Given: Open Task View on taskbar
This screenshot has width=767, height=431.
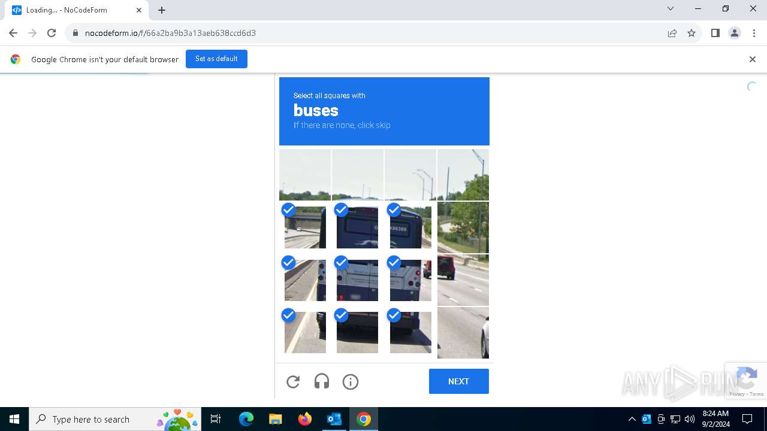Looking at the screenshot, I should 216,419.
